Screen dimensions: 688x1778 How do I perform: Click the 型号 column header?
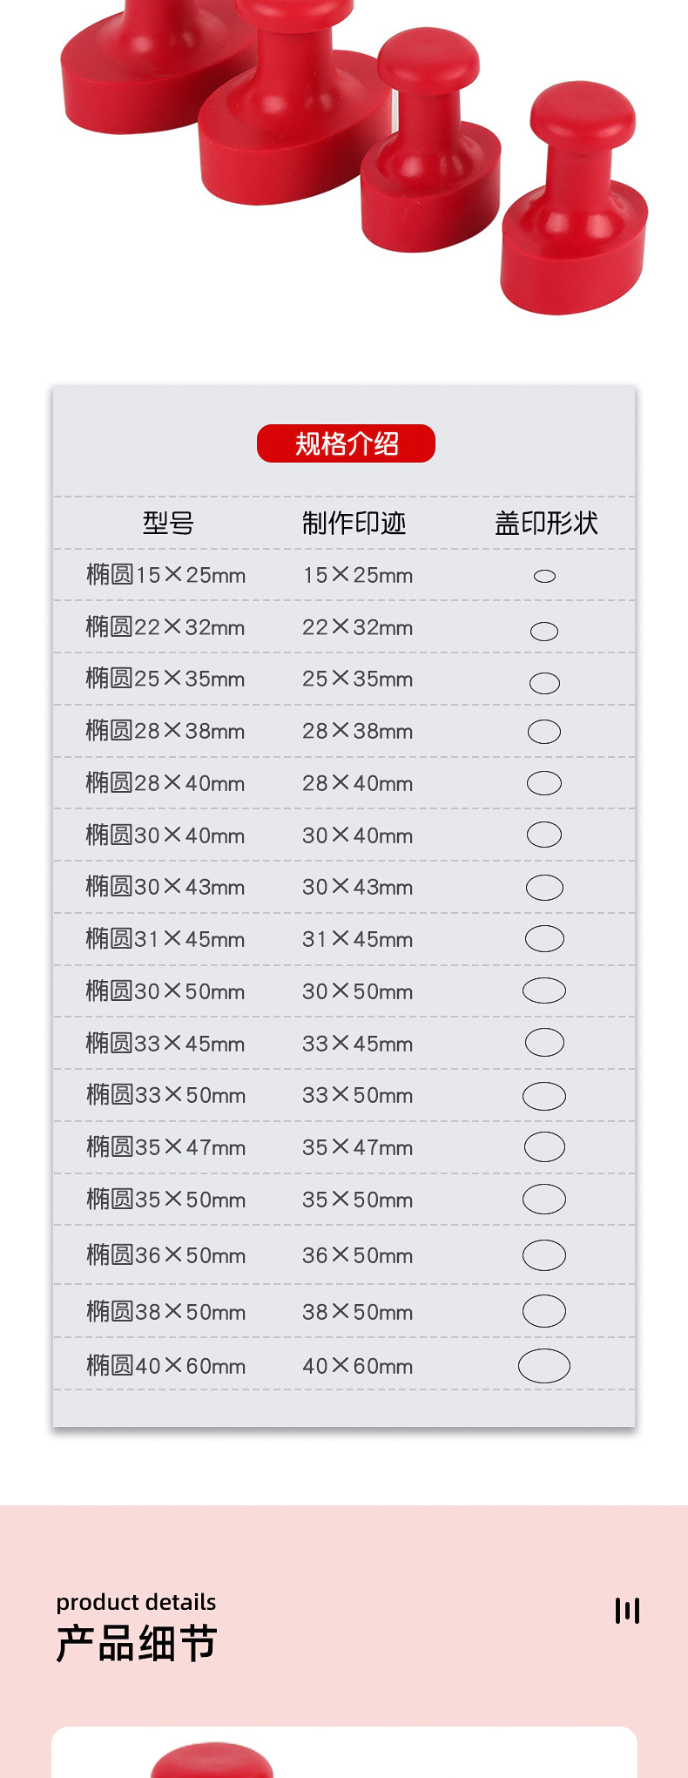[168, 523]
